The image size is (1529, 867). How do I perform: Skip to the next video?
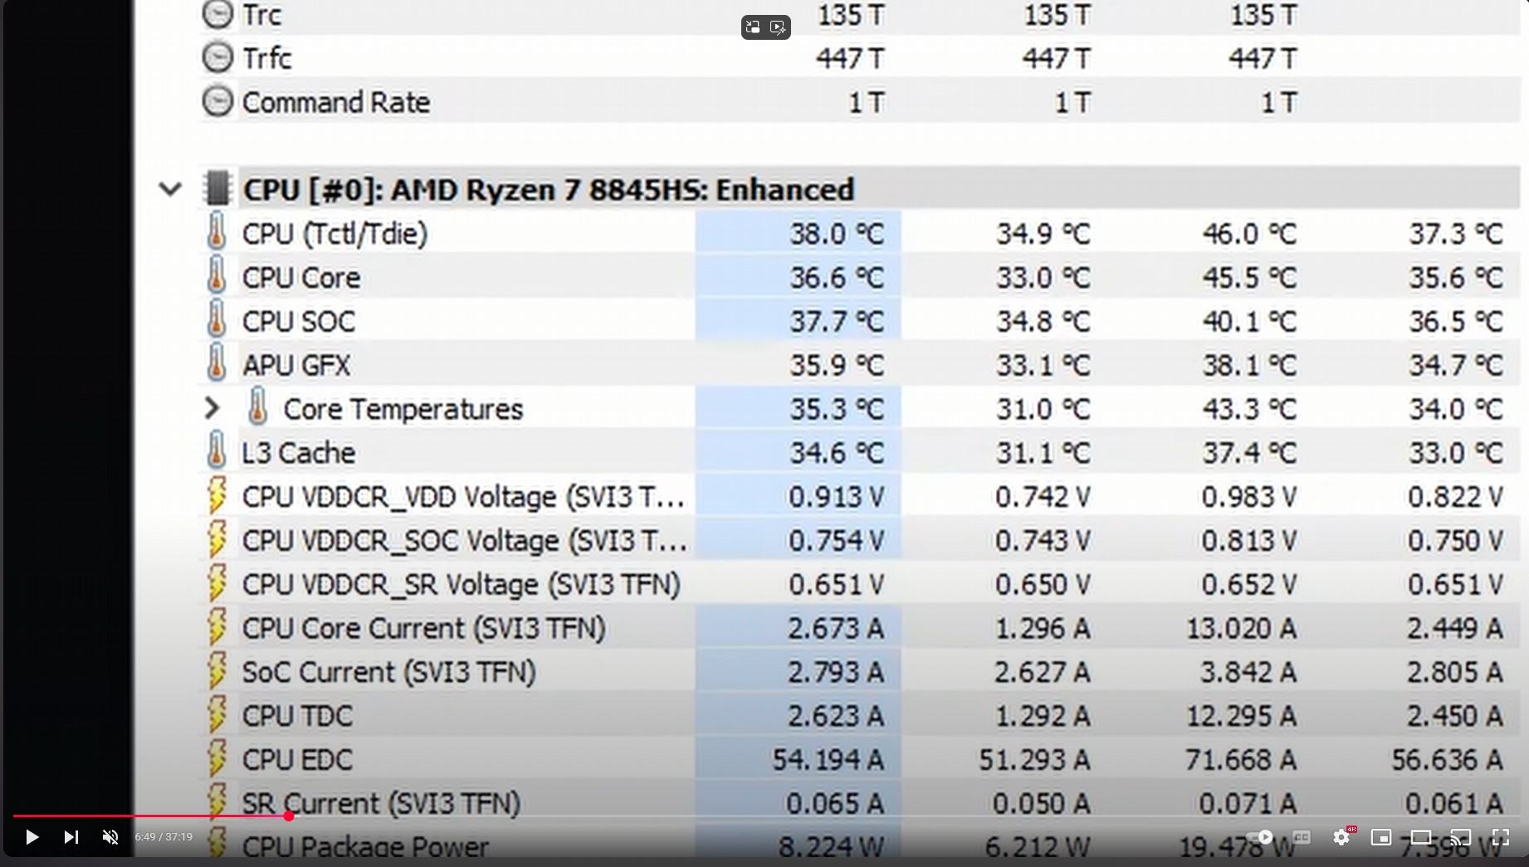tap(71, 837)
